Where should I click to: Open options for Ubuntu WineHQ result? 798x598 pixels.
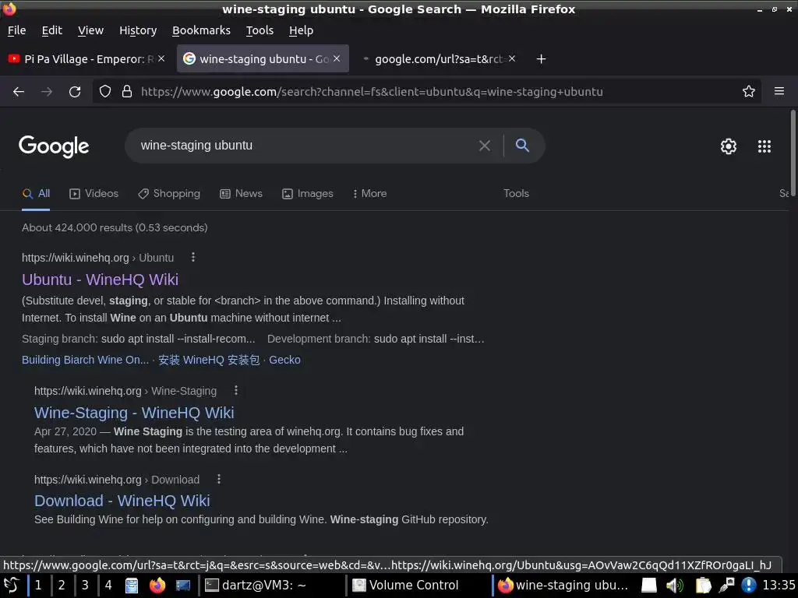193,257
